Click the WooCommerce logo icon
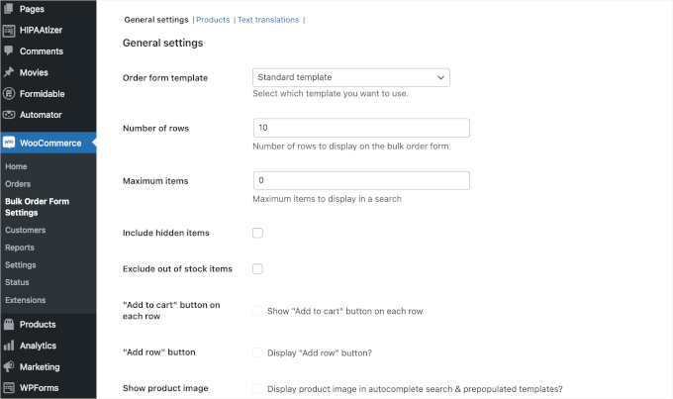 coord(9,143)
